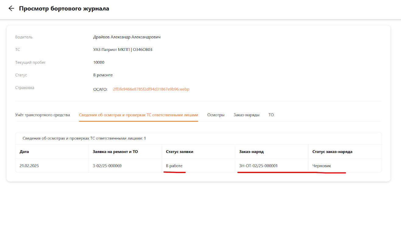Click the Черновик order status cell
Viewport: 401px width, 234px height.
click(322, 166)
